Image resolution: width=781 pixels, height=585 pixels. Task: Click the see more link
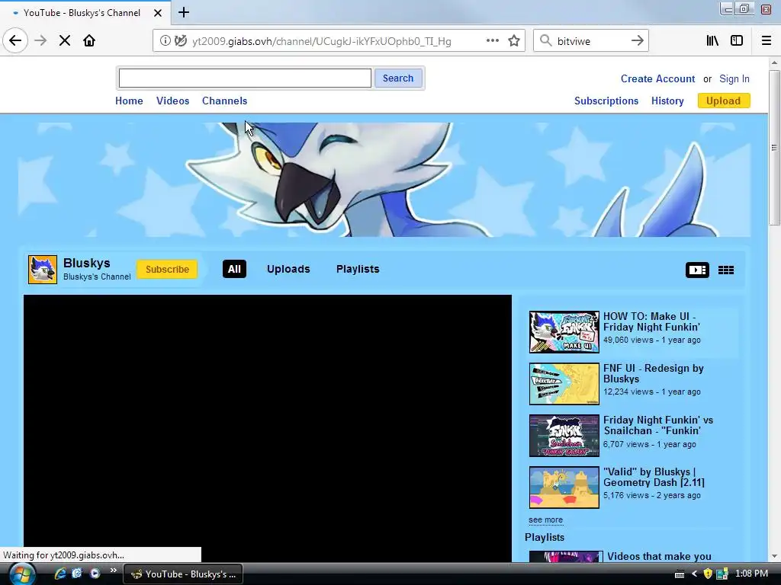coord(545,519)
